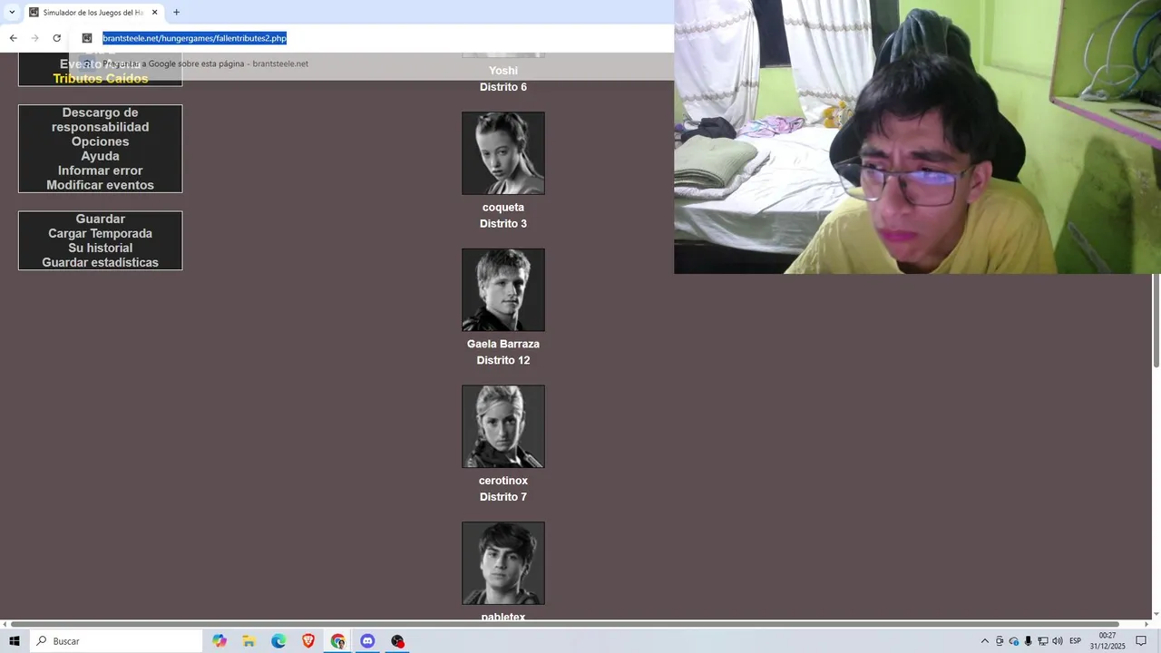1161x653 pixels.
Task: Go forward in the browser
Action: click(x=34, y=38)
